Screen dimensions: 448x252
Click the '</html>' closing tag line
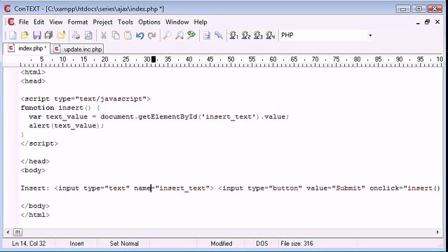coord(35,215)
